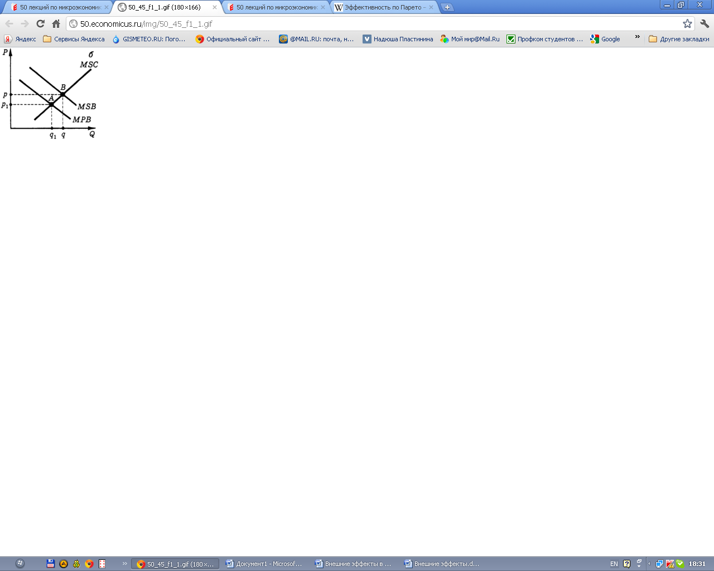Open the Chrome wrench settings menu

tap(705, 23)
